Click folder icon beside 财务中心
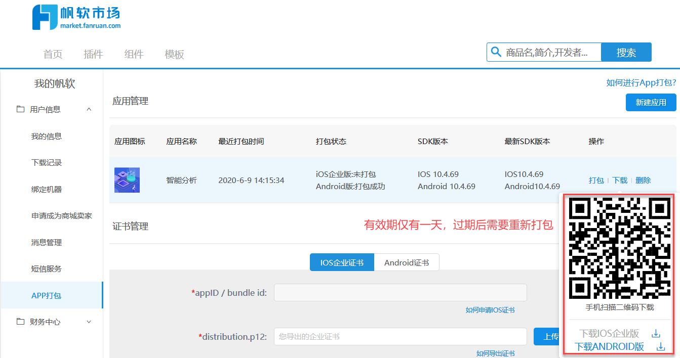680x358 pixels. coord(20,322)
